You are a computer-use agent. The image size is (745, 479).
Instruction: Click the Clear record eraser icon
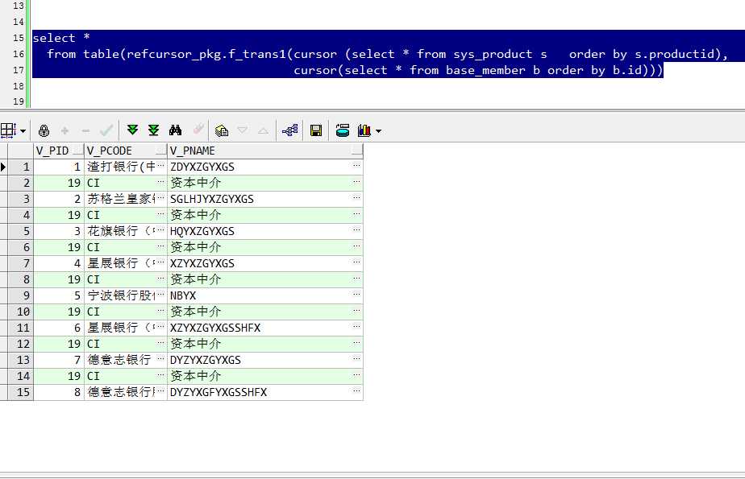pos(198,130)
